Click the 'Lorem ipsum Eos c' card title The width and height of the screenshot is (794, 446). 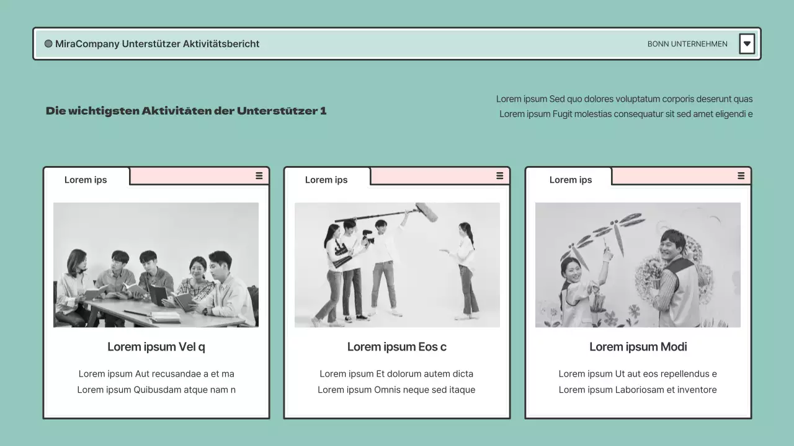pyautogui.click(x=397, y=347)
